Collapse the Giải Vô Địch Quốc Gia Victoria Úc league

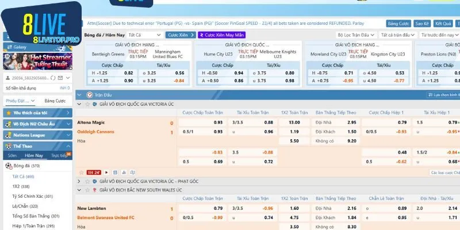[x=79, y=104]
